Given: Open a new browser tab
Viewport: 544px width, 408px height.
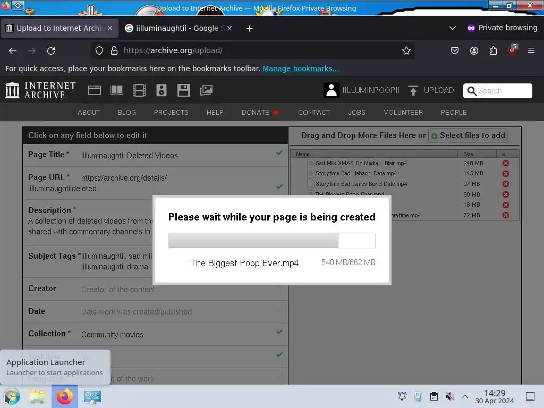Looking at the screenshot, I should click(x=250, y=29).
